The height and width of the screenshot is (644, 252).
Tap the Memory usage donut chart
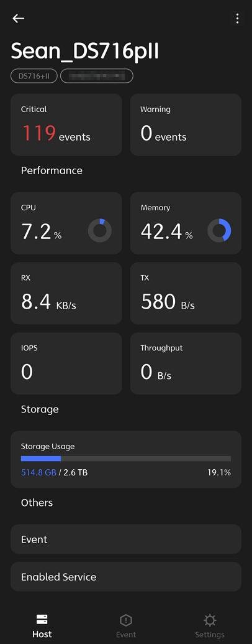219,230
